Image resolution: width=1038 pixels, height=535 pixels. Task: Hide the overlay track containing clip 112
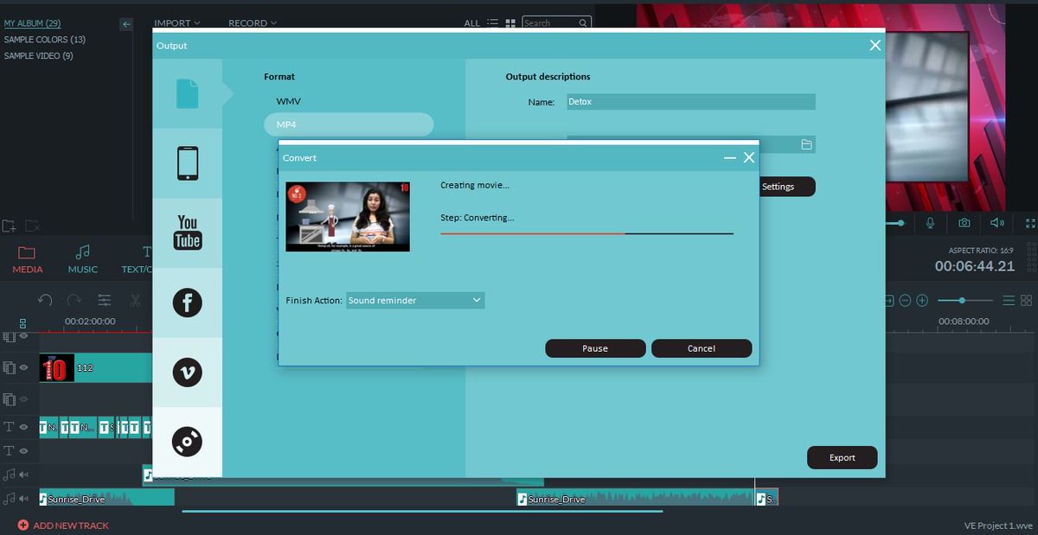24,368
